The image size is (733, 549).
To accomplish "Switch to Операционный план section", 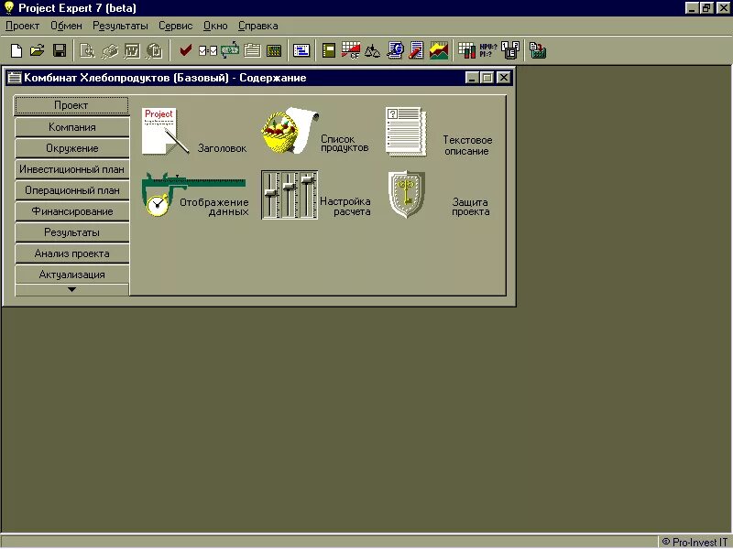I will (x=72, y=190).
